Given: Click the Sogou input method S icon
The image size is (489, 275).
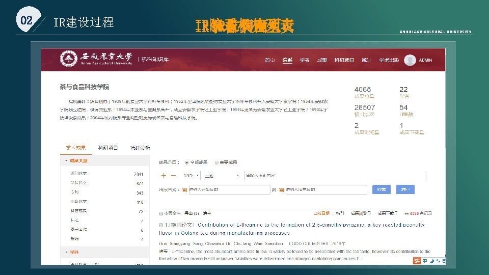Looking at the screenshot, I should point(417,261).
